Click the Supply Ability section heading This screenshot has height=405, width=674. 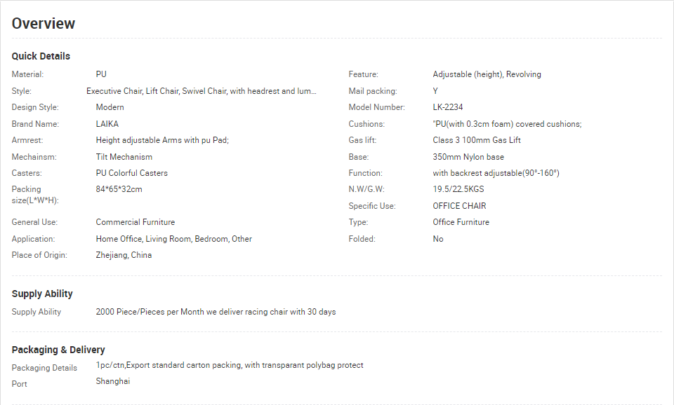pos(42,294)
